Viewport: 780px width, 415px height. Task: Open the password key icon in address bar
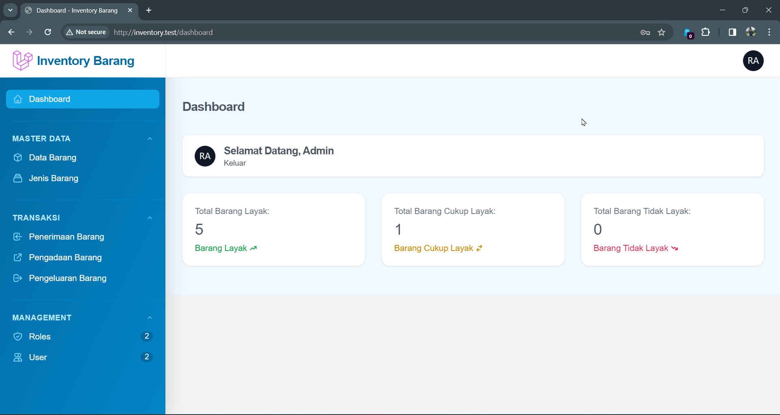645,32
